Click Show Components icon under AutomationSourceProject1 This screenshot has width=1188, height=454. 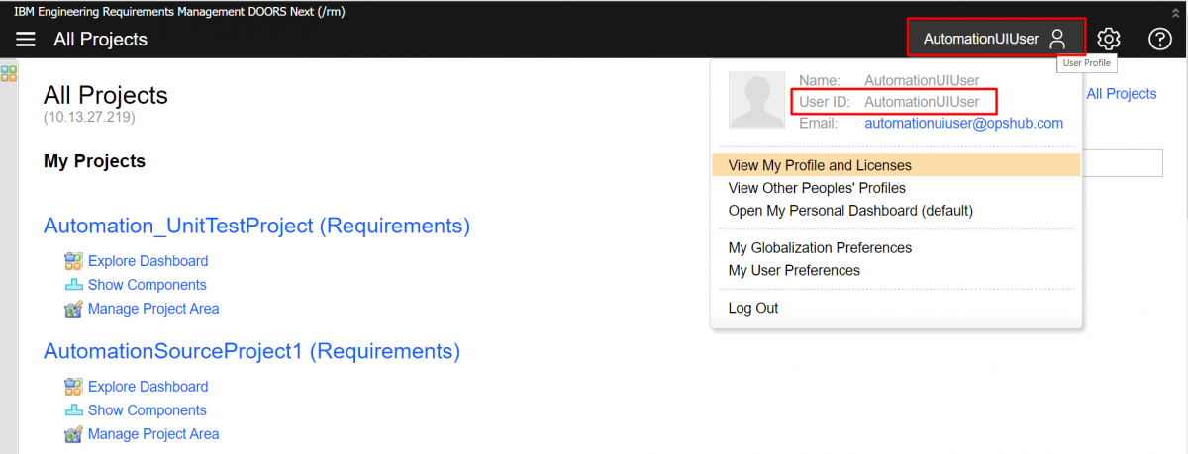click(x=73, y=410)
